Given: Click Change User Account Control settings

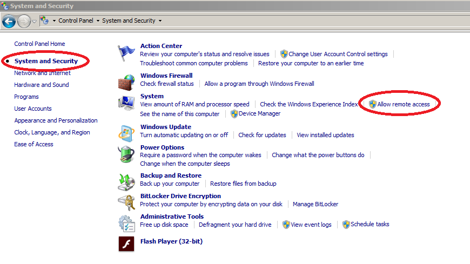Looking at the screenshot, I should coord(338,54).
